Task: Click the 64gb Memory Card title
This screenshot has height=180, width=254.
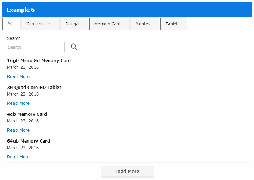Action: click(29, 141)
